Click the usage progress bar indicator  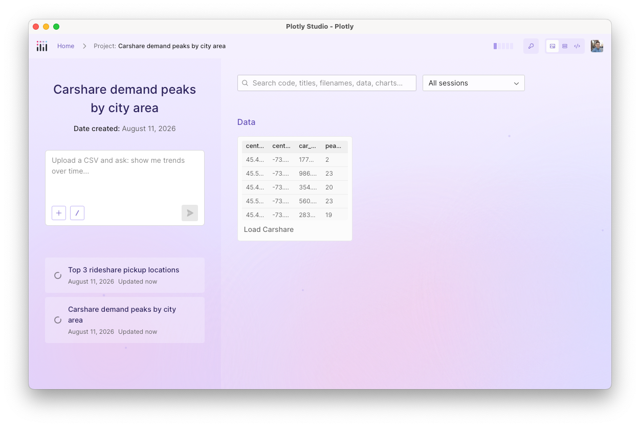pyautogui.click(x=503, y=46)
